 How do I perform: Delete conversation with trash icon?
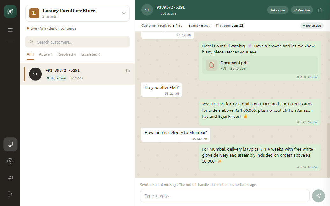pyautogui.click(x=320, y=10)
